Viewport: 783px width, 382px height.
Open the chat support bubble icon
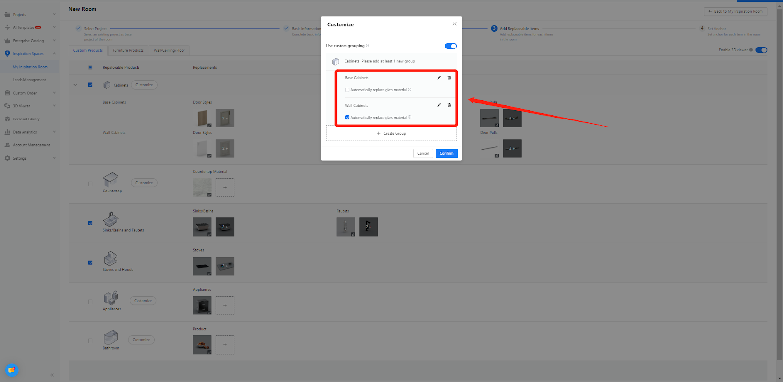(12, 370)
